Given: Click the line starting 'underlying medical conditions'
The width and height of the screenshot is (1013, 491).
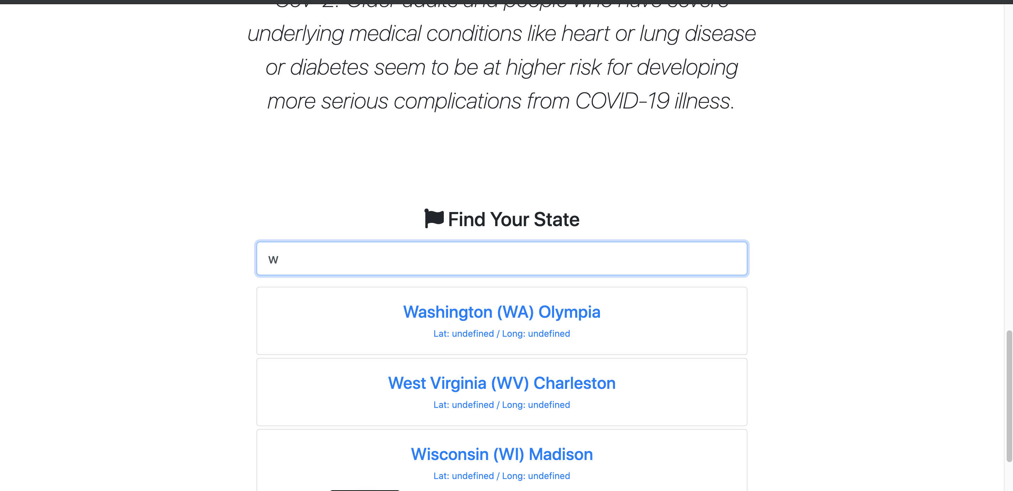Looking at the screenshot, I should [501, 34].
